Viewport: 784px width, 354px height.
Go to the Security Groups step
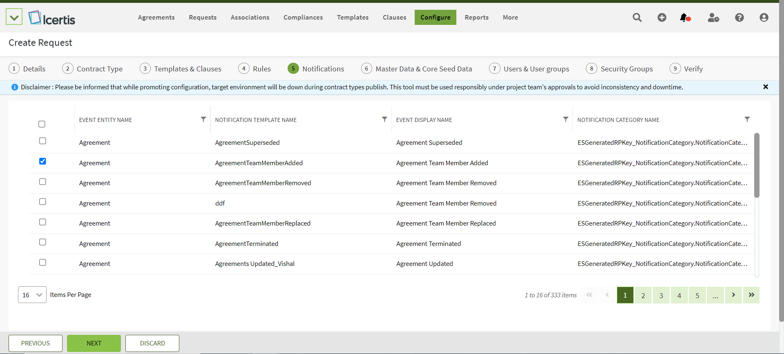point(626,69)
